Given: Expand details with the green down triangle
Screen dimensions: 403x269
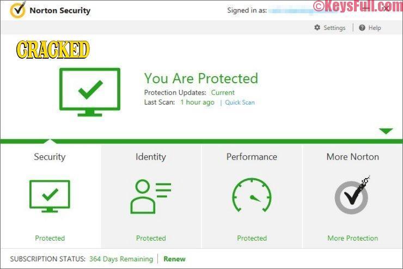Looking at the screenshot, I should 386,131.
